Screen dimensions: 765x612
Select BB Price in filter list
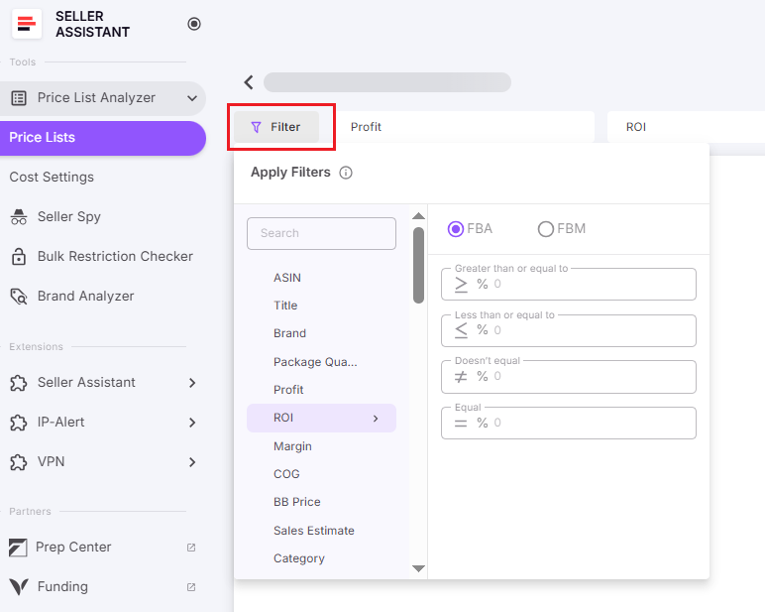tap(296, 502)
